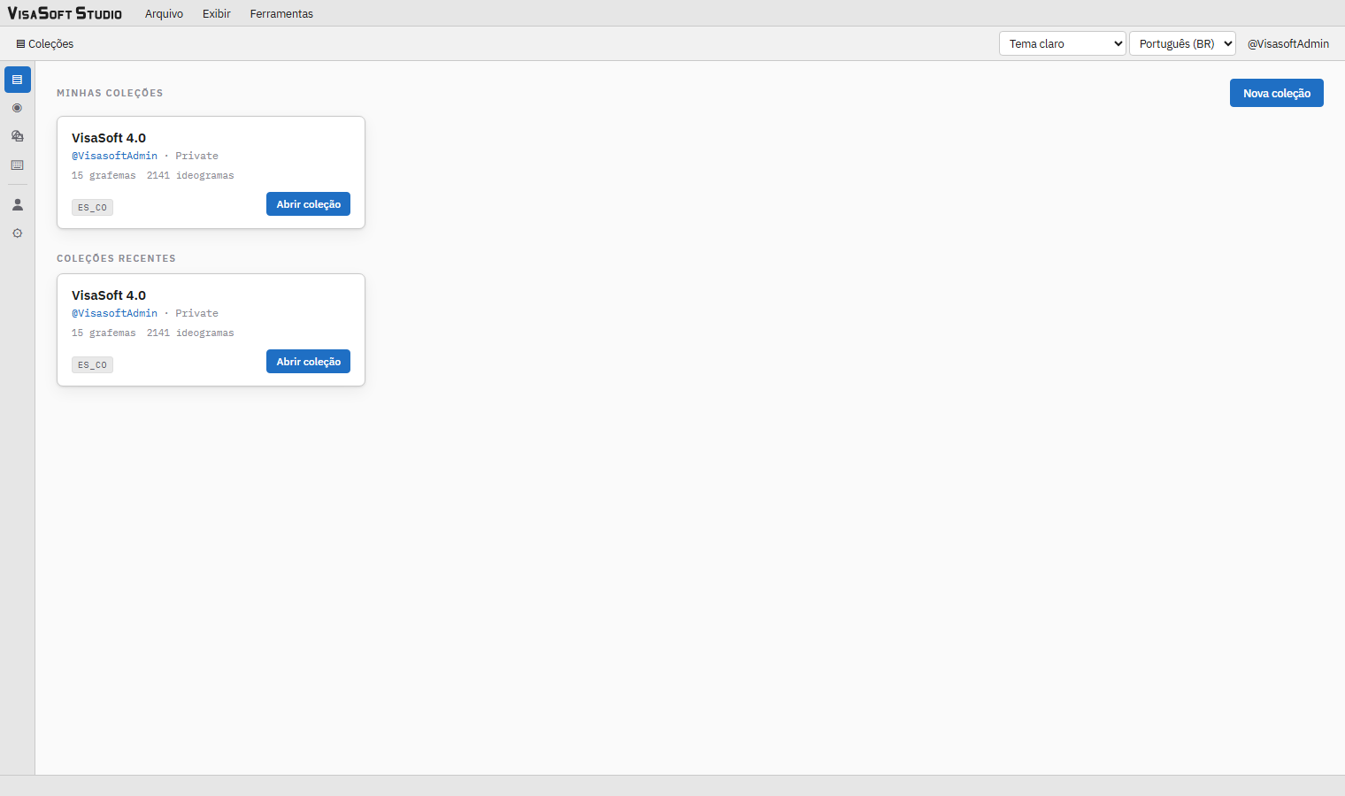This screenshot has width=1345, height=796.
Task: Click "15 grafemas" in Coleções Recentes card
Action: pos(104,333)
